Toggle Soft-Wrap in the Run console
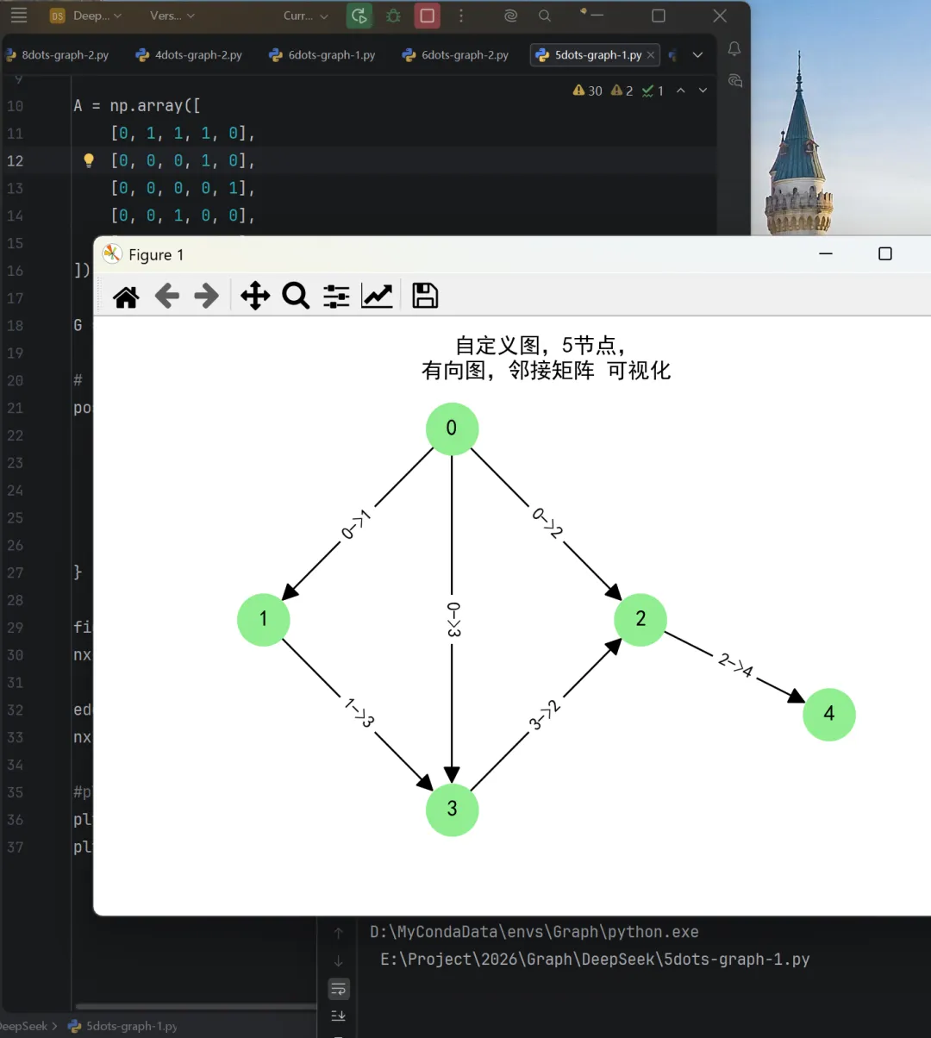Screen dimensions: 931x1038 coord(338,988)
